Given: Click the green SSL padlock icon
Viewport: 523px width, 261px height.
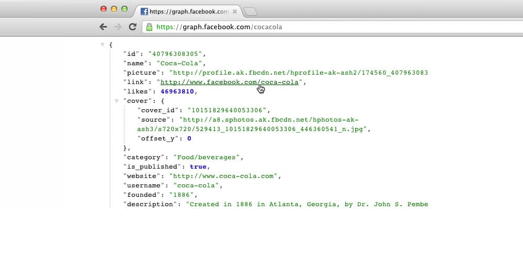Looking at the screenshot, I should pyautogui.click(x=149, y=27).
